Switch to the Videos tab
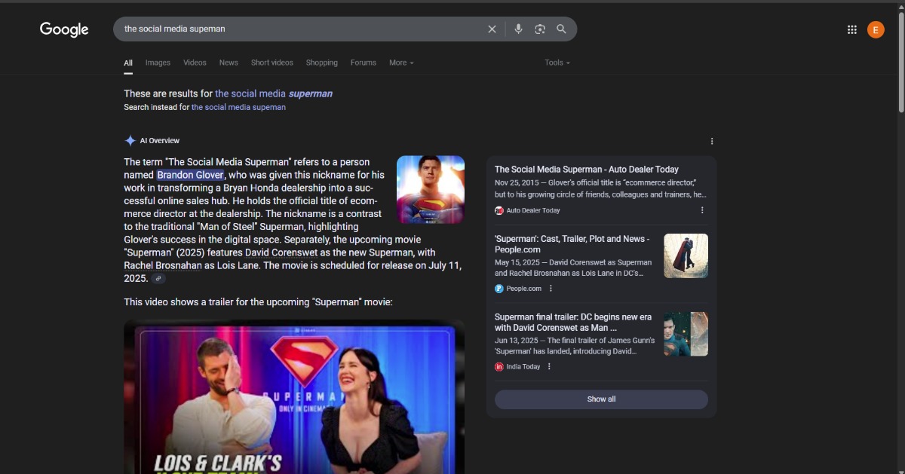The image size is (905, 474). [x=195, y=63]
